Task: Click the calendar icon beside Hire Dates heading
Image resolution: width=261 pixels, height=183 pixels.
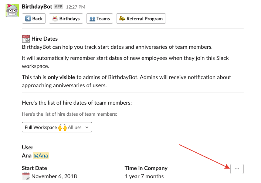Action: [x=26, y=38]
